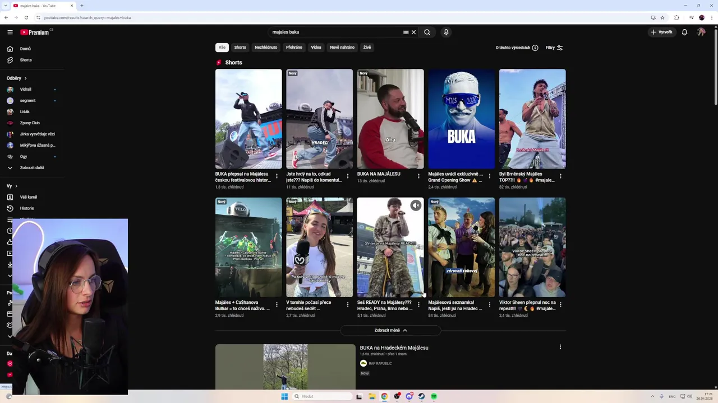
Task: Open the Vidrail subscription channel
Action: click(x=26, y=90)
